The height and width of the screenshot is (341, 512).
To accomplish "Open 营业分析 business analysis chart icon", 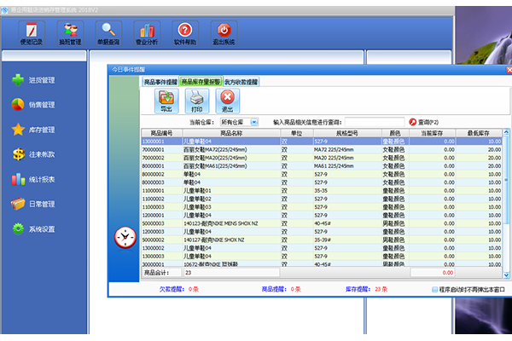I will 148,33.
